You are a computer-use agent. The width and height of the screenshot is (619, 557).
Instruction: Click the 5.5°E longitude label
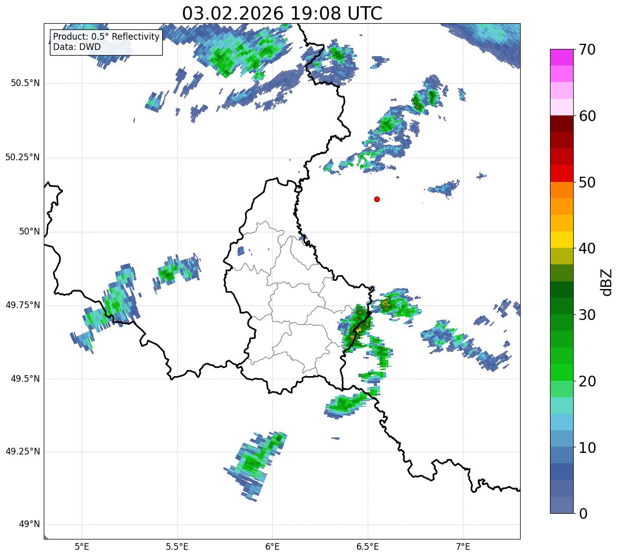click(177, 546)
